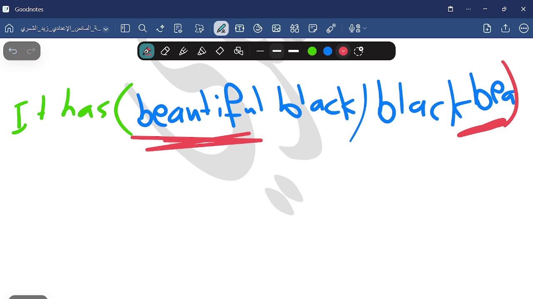Switch pen color to blue

(x=328, y=51)
